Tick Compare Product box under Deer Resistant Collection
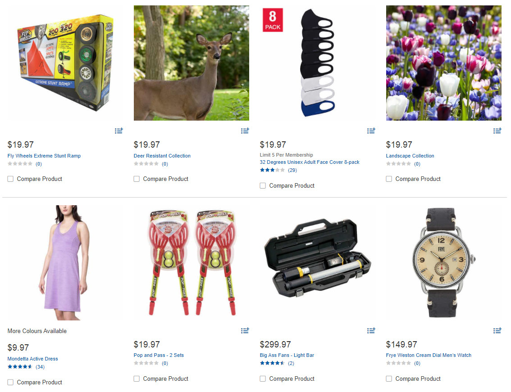511x392 pixels. tap(137, 179)
